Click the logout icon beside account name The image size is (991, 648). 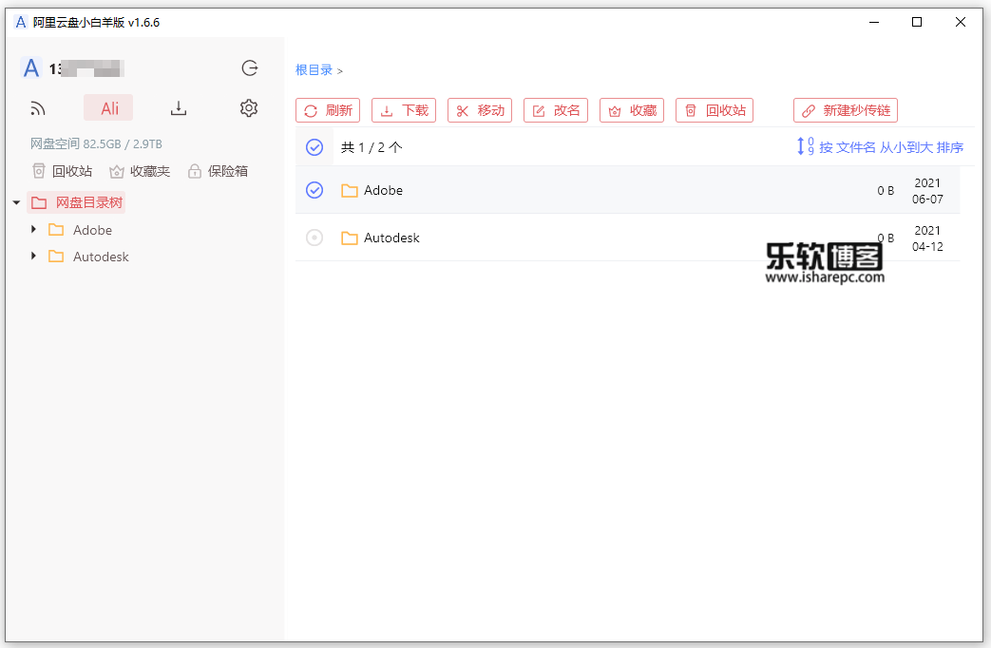point(250,68)
